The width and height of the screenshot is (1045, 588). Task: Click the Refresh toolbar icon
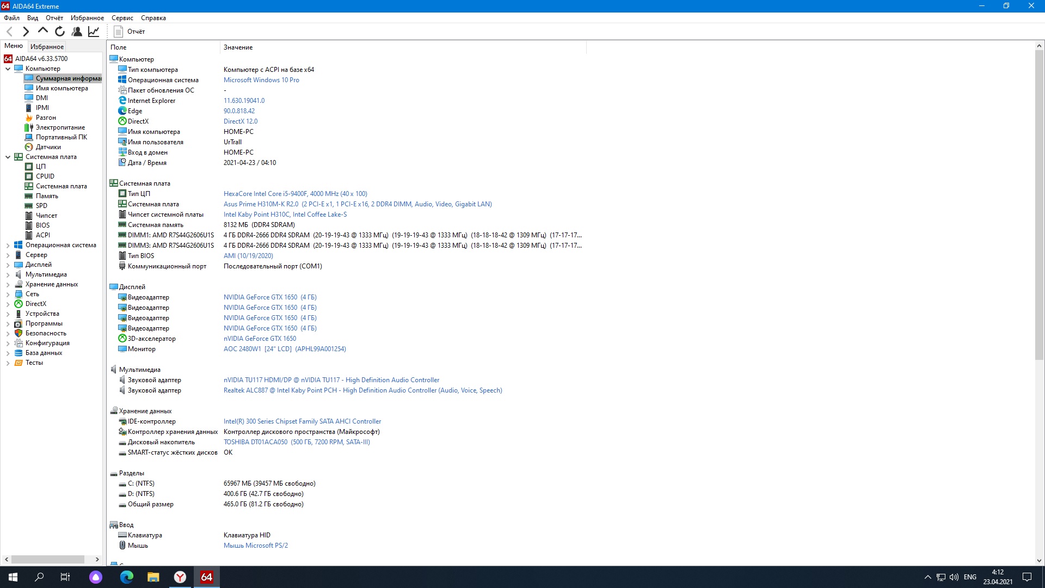60,32
